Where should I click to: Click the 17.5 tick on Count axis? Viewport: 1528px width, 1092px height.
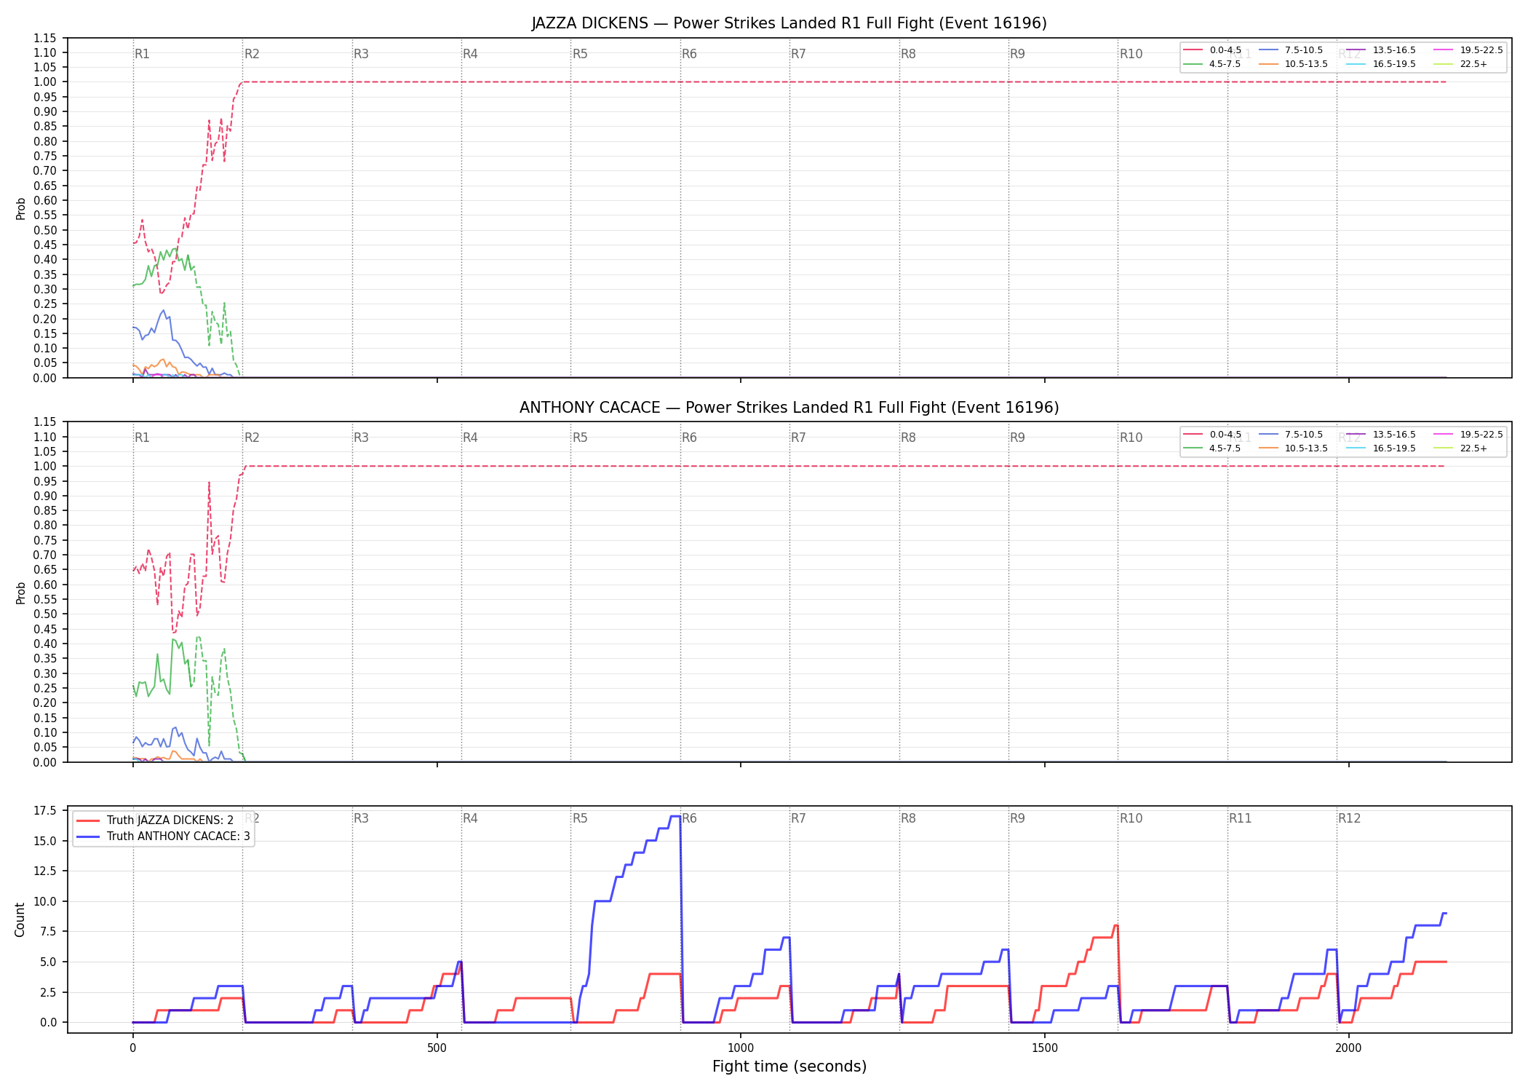point(45,810)
